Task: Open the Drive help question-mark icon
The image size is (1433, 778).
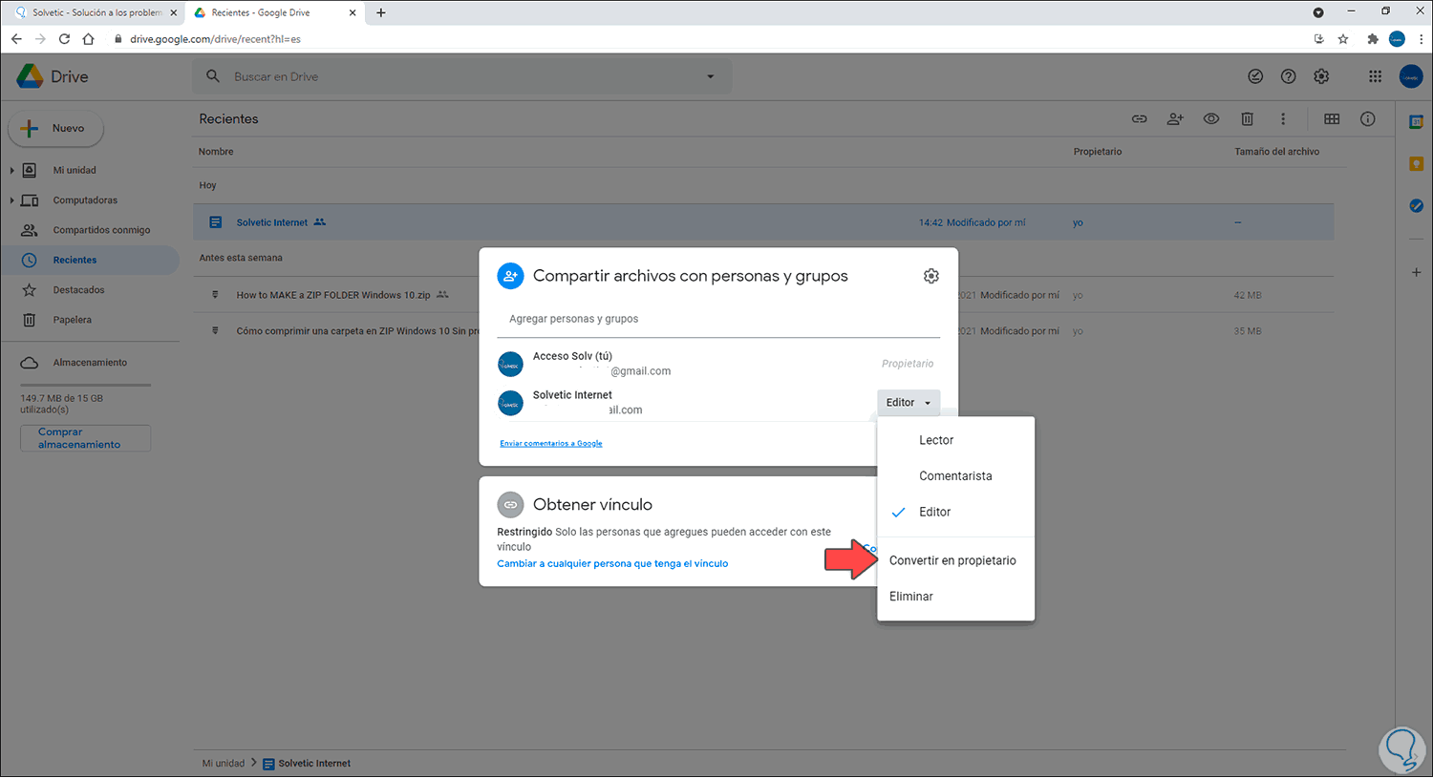Action: (1288, 76)
